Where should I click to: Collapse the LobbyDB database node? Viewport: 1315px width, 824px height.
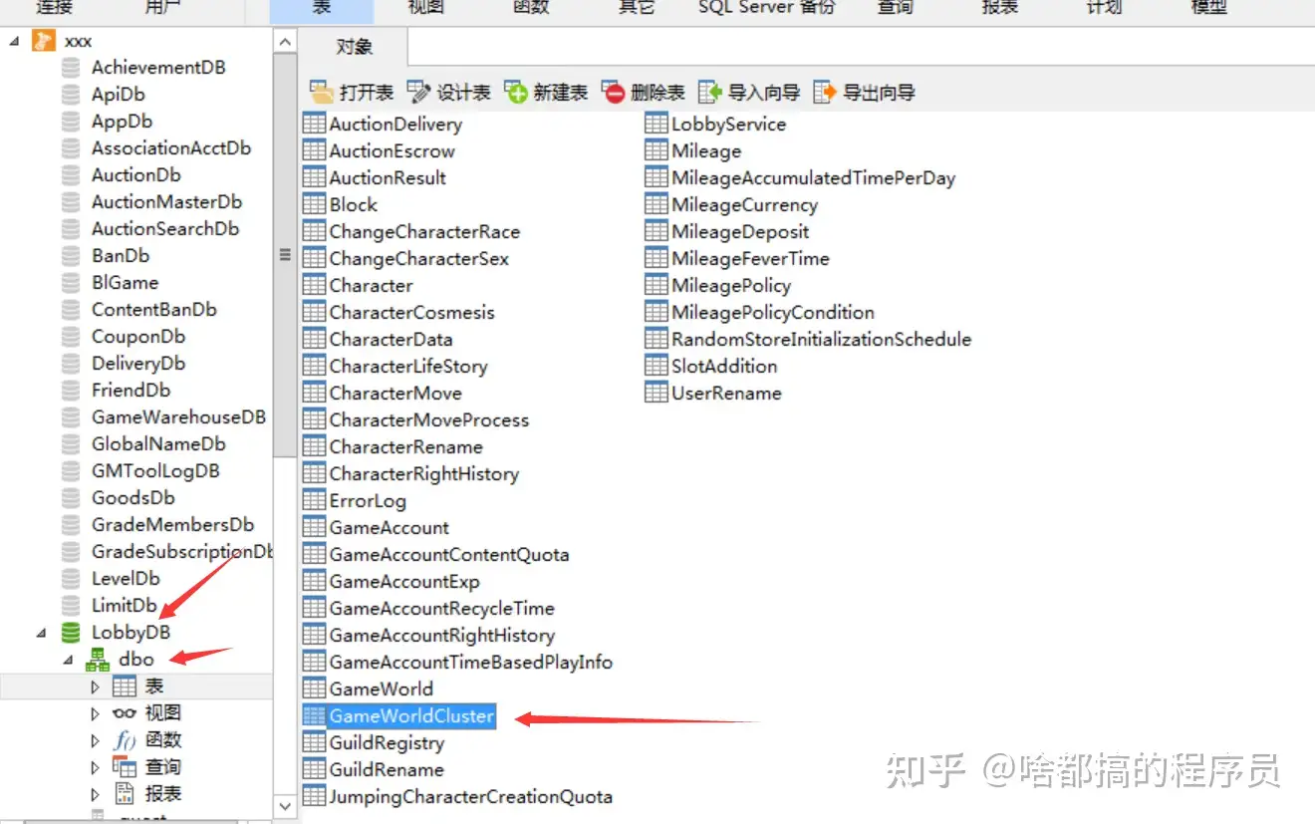pos(41,633)
